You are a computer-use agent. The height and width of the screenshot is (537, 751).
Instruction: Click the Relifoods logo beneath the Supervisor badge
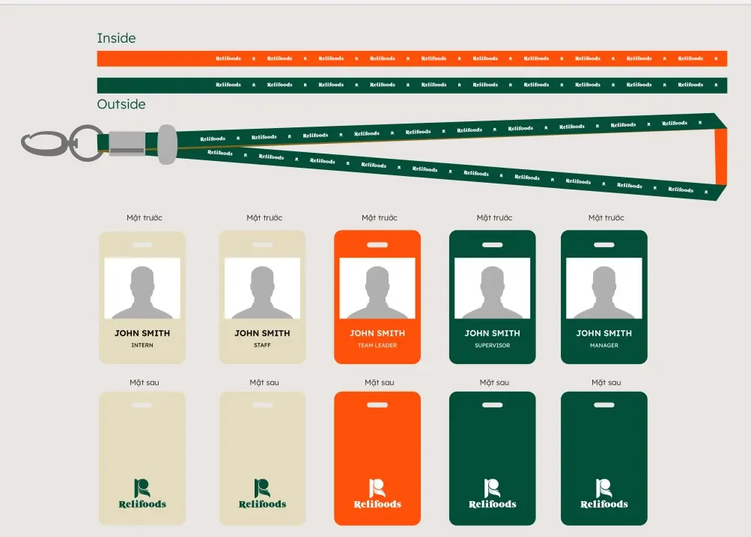pyautogui.click(x=493, y=494)
